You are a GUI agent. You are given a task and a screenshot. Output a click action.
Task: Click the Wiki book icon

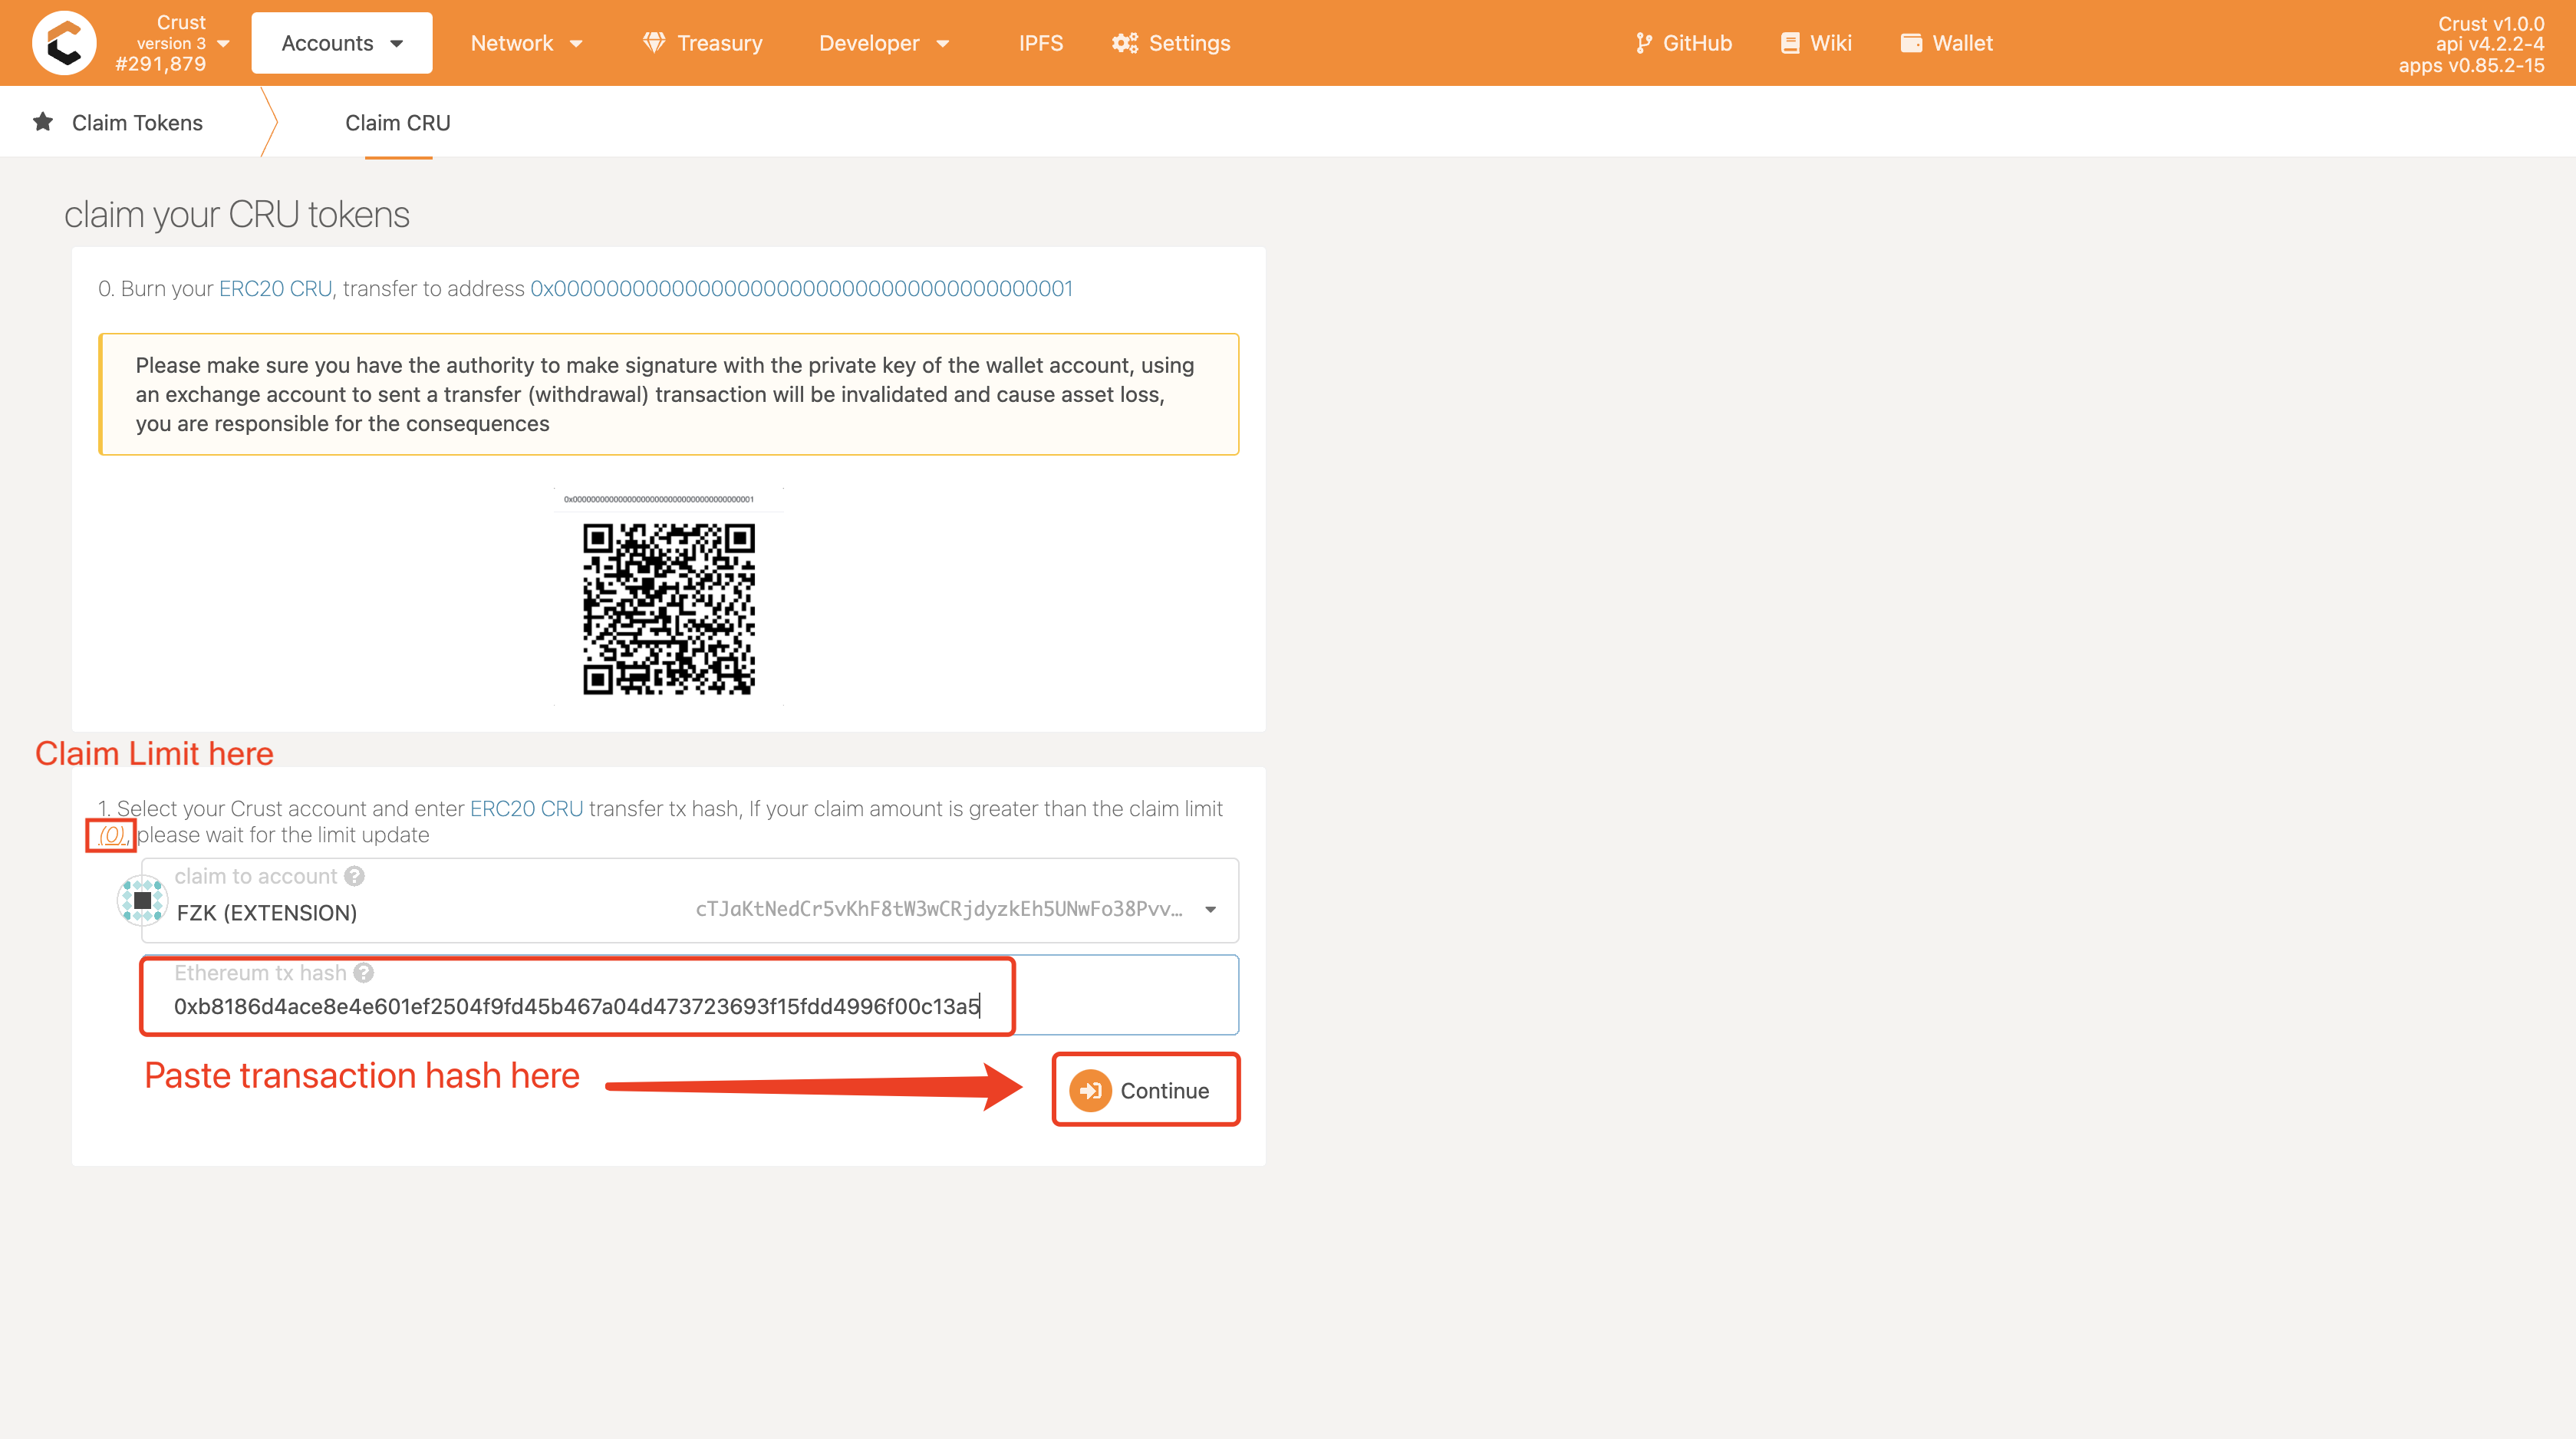point(1790,43)
